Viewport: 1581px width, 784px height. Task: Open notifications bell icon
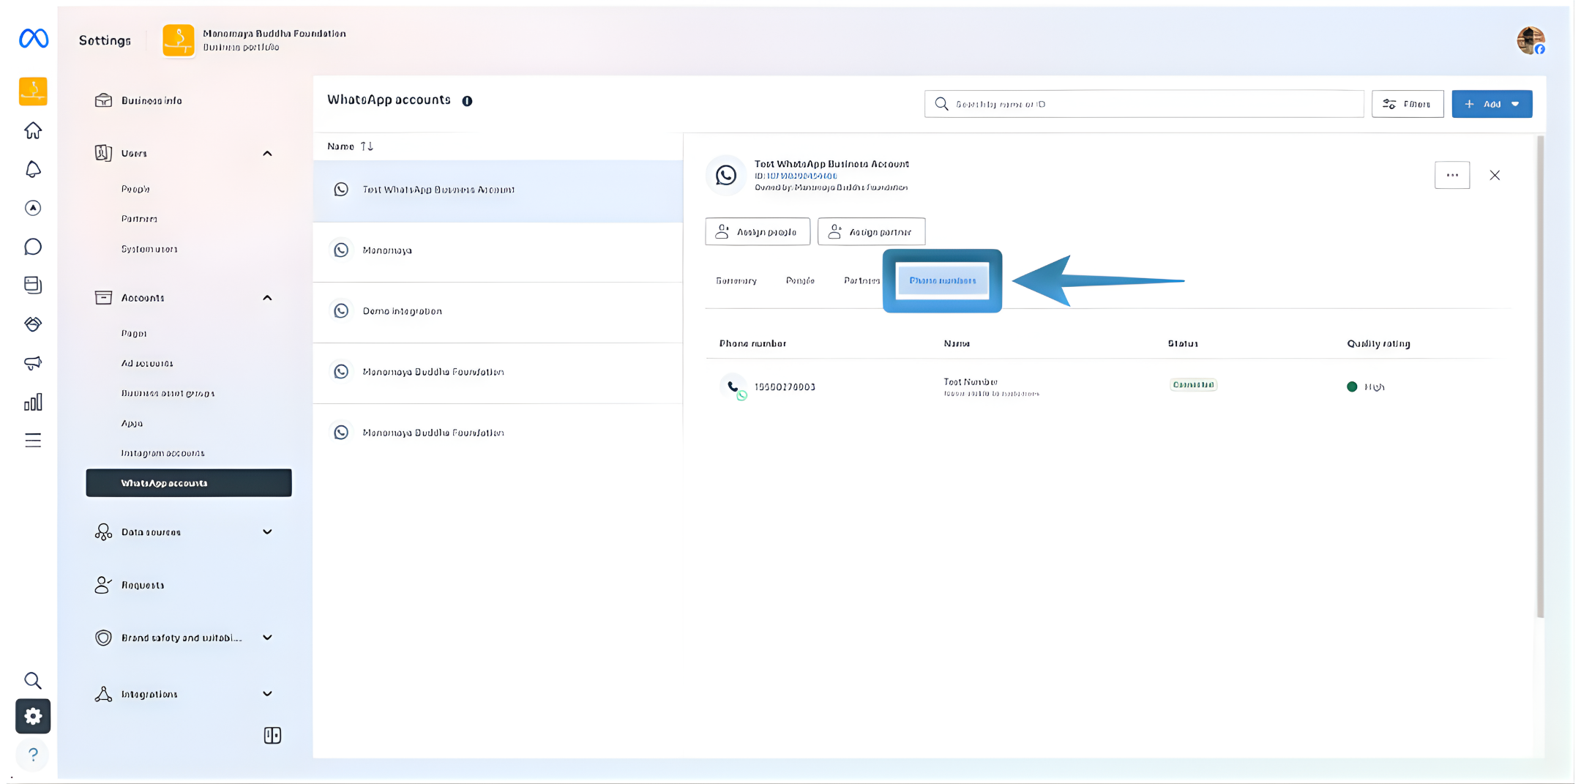pyautogui.click(x=33, y=169)
